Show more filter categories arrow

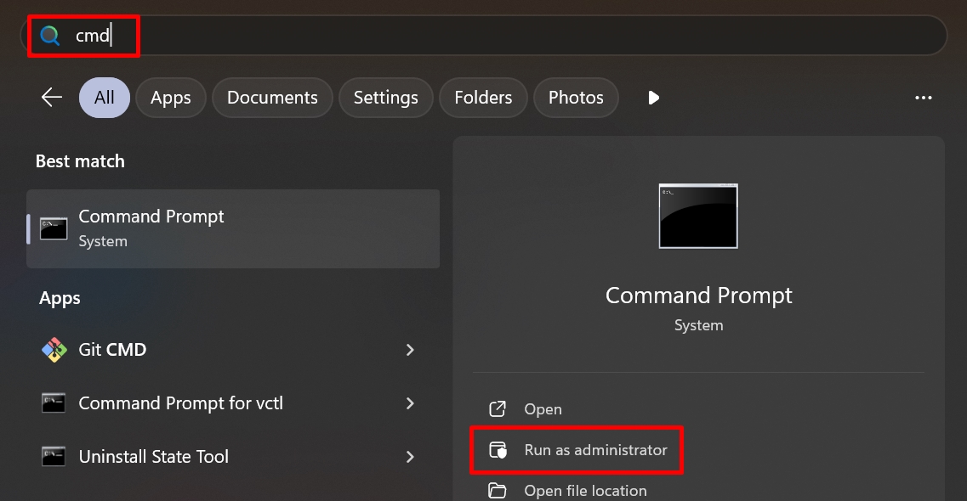(x=653, y=98)
